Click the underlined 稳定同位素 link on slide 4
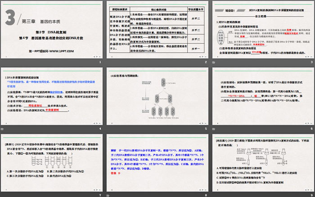Viewport: 315px width, 197px height. [56, 92]
